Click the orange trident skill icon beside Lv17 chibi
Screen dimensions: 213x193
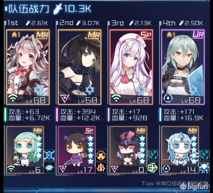coord(101,167)
